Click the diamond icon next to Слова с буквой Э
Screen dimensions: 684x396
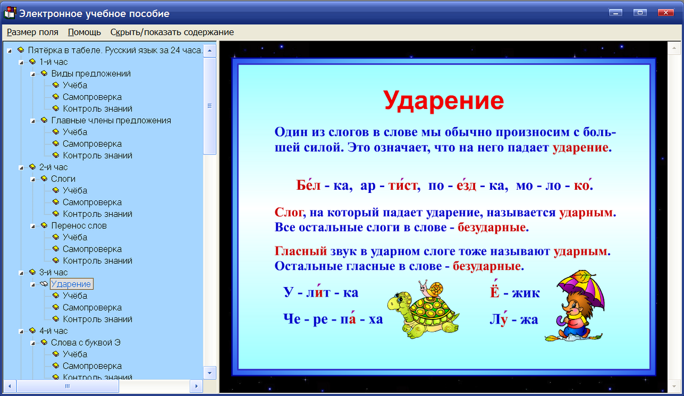pyautogui.click(x=44, y=343)
